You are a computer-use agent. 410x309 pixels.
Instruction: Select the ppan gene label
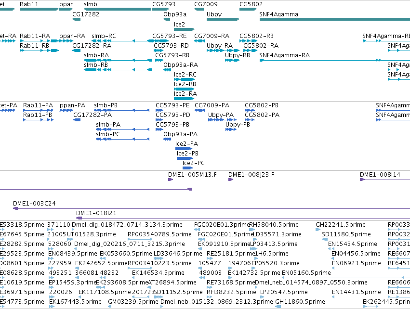[66, 4]
